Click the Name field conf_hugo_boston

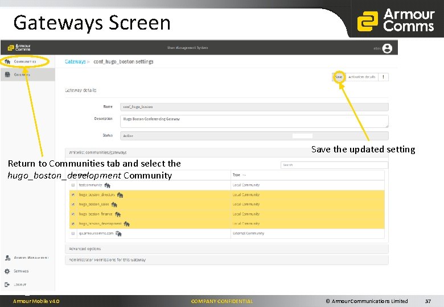click(x=254, y=107)
